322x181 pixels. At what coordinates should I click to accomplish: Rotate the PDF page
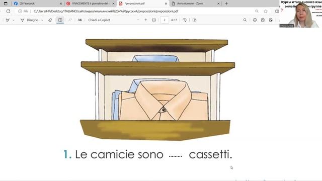185,20
